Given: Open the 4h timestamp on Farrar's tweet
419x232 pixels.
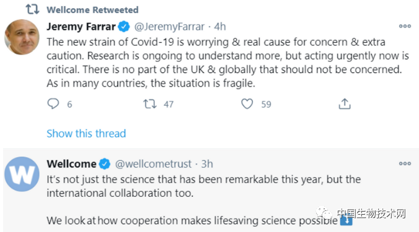Looking at the screenshot, I should [x=220, y=27].
